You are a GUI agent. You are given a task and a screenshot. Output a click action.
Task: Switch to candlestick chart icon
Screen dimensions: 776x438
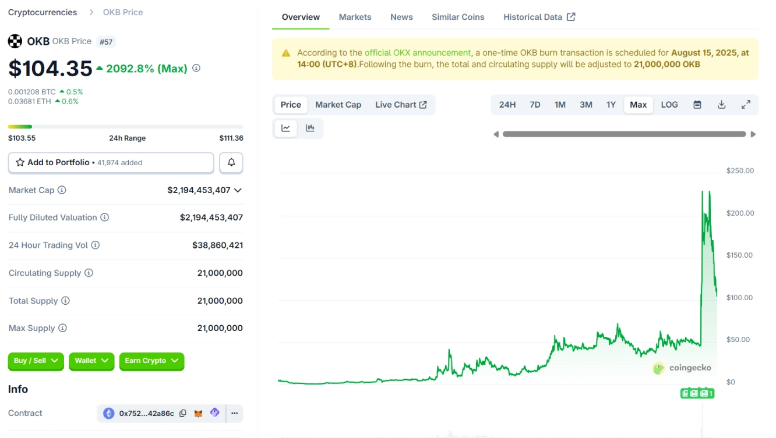pos(310,128)
